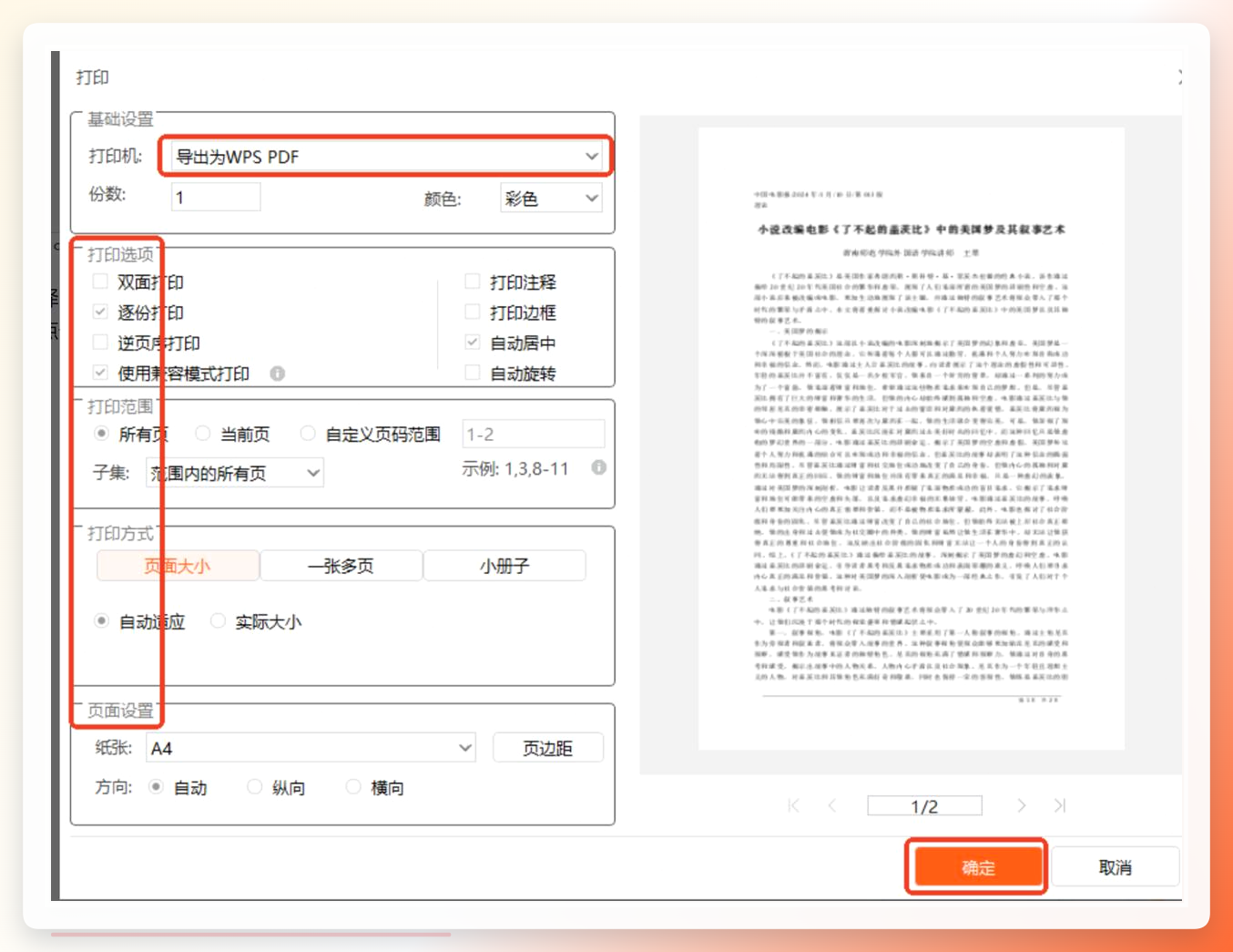Go to next preview page
Screen dimensions: 1233x952
[x=1021, y=805]
